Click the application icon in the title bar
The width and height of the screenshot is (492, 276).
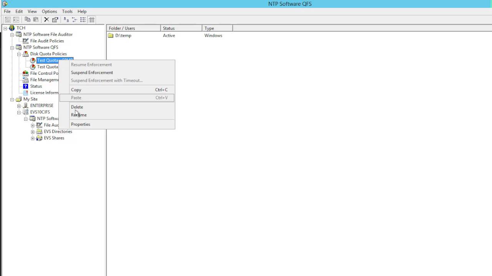(x=5, y=4)
